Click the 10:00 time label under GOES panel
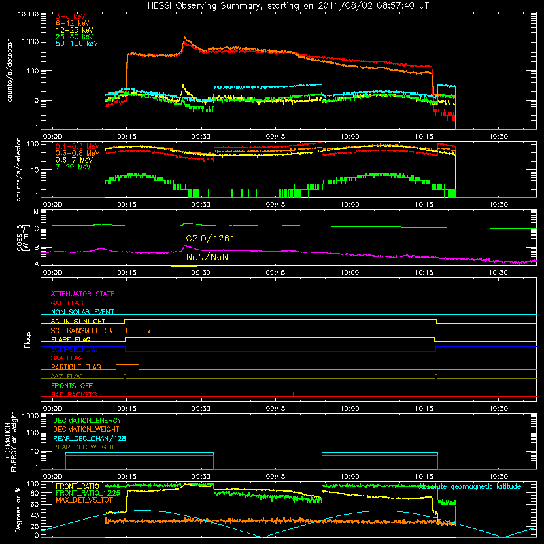 pyautogui.click(x=350, y=273)
